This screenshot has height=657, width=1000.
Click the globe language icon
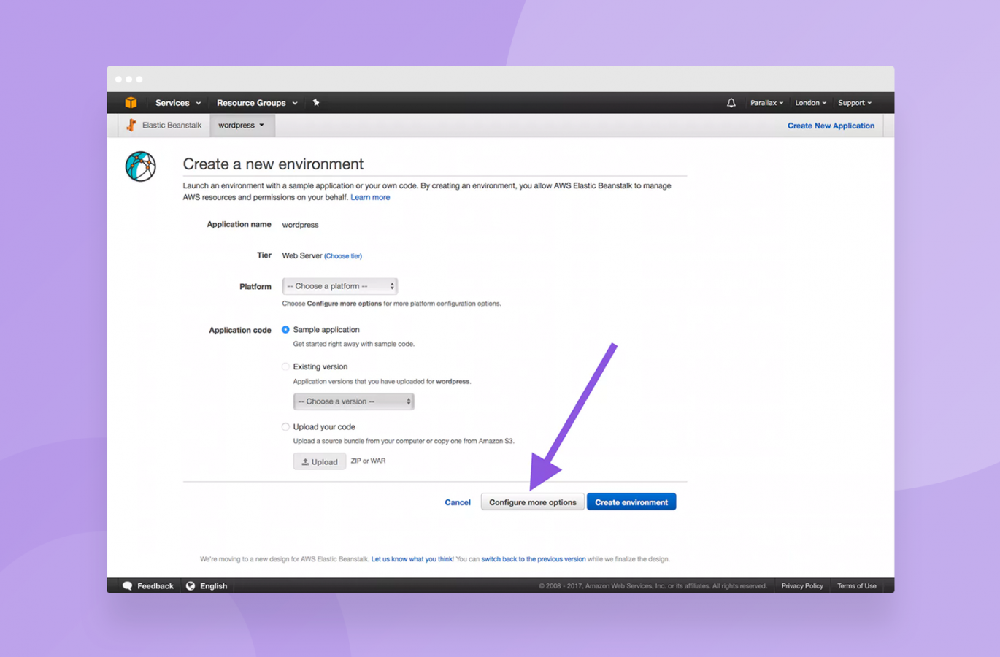coord(191,586)
